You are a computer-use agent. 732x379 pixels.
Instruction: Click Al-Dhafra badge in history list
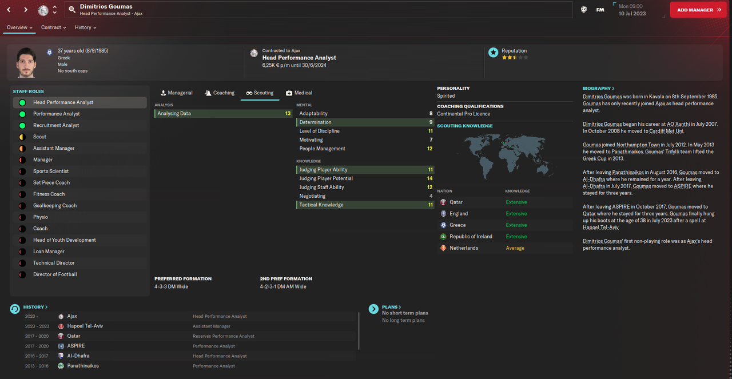61,356
